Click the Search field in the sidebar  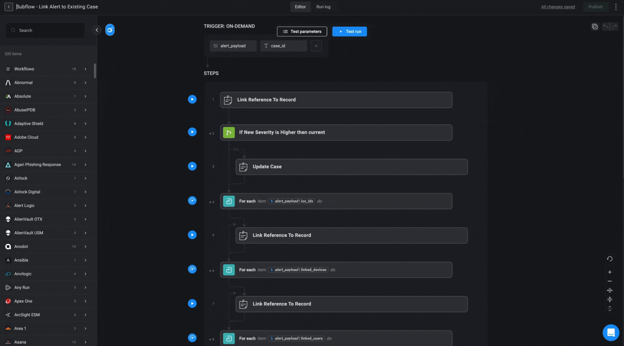pyautogui.click(x=48, y=30)
